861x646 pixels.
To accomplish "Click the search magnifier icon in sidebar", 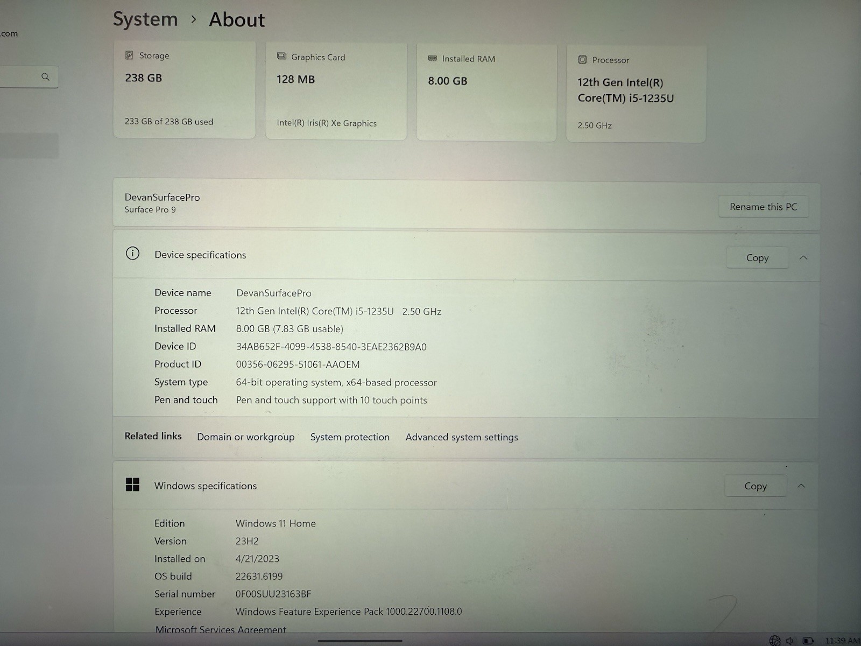I will coord(45,77).
